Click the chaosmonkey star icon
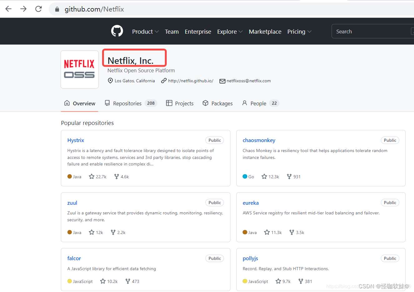This screenshot has width=414, height=292. (264, 177)
